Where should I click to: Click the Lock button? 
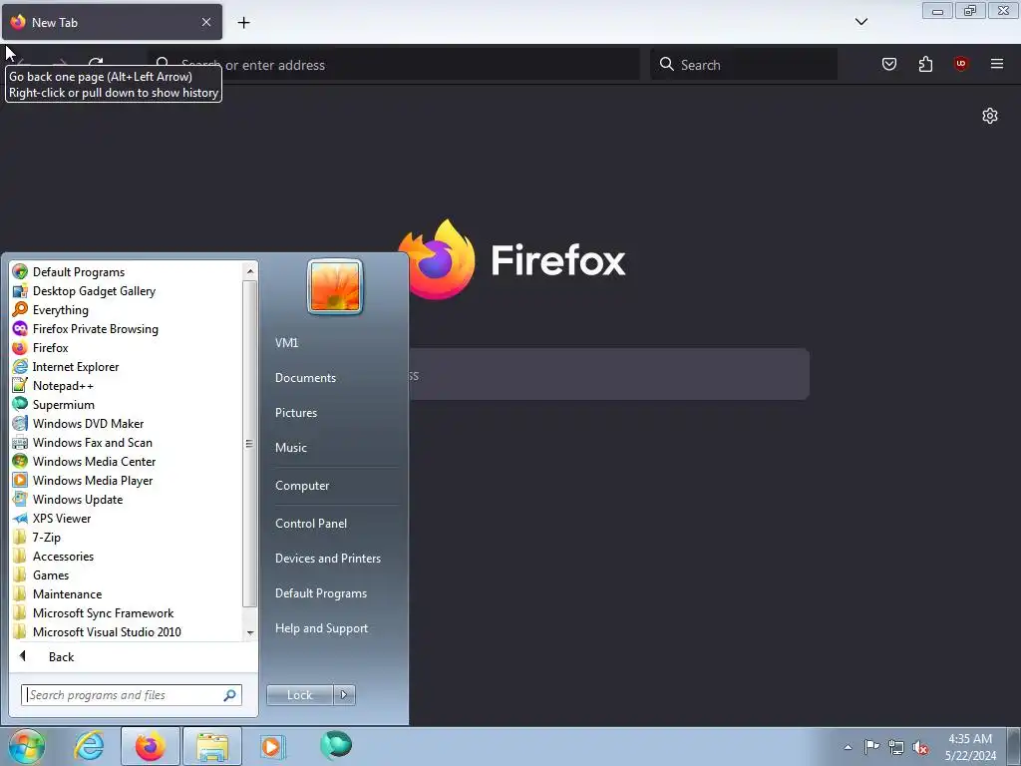tap(299, 694)
